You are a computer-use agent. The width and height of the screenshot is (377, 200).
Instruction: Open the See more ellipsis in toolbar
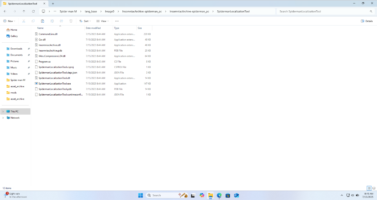(117, 21)
